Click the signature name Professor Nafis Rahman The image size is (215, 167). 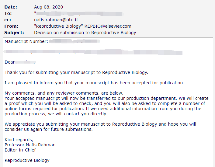click(30, 145)
